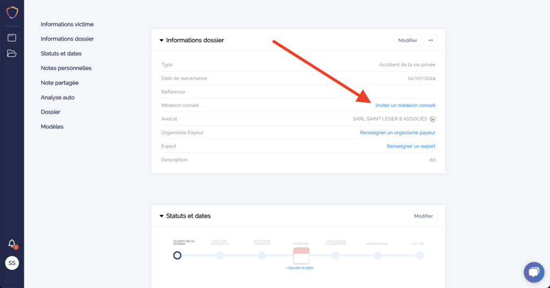Select Analyse auto in side menu
This screenshot has height=288, width=550.
click(57, 97)
